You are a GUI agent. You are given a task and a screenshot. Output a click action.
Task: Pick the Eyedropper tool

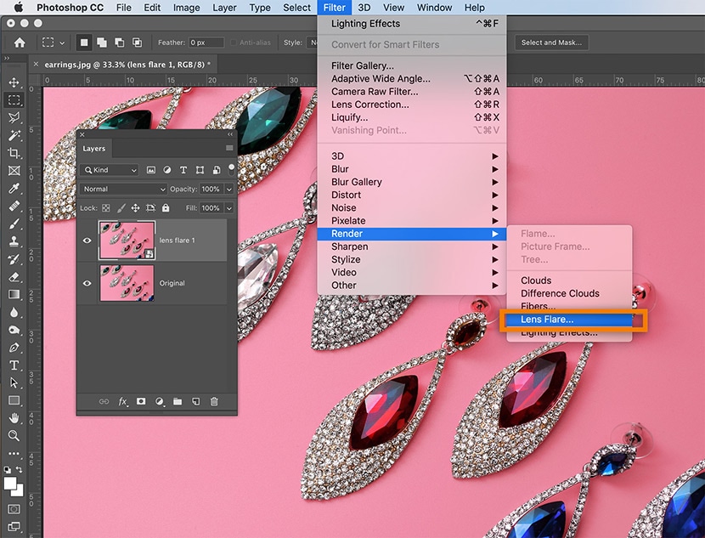pos(14,189)
